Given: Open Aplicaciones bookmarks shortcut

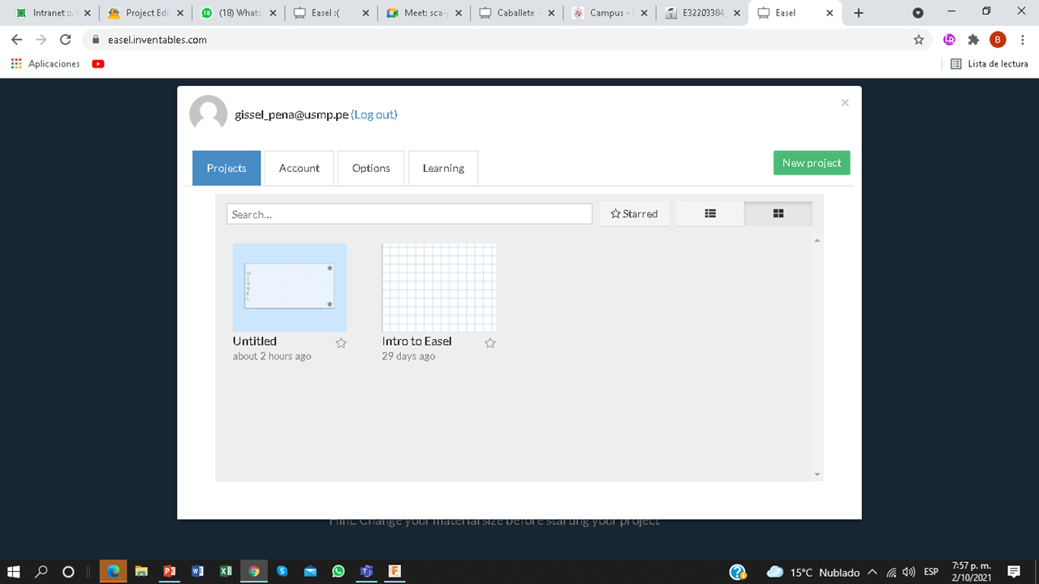Looking at the screenshot, I should 45,63.
